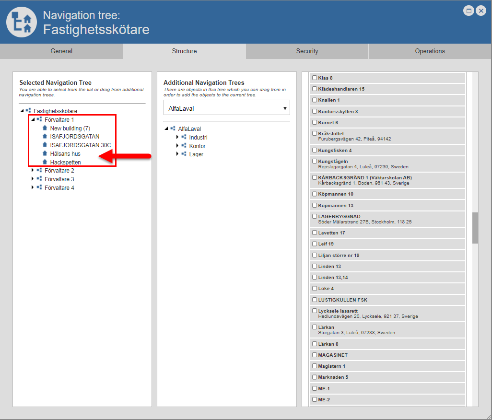Tick the Knallen 1 checkbox
492x420 pixels.
pos(315,100)
